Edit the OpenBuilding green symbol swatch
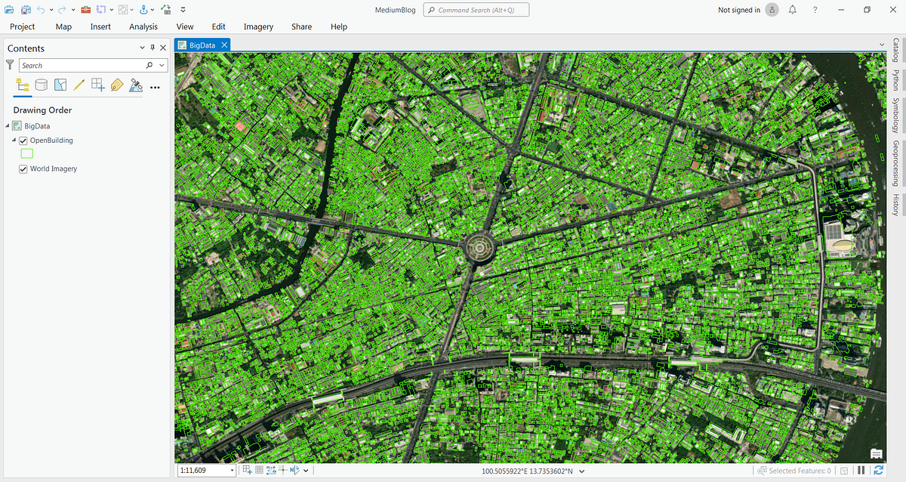Image resolution: width=906 pixels, height=482 pixels. [26, 153]
